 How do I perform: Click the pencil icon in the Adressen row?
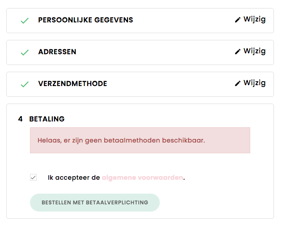(238, 52)
